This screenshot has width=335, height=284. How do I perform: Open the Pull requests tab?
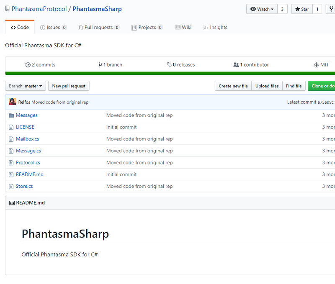99,27
